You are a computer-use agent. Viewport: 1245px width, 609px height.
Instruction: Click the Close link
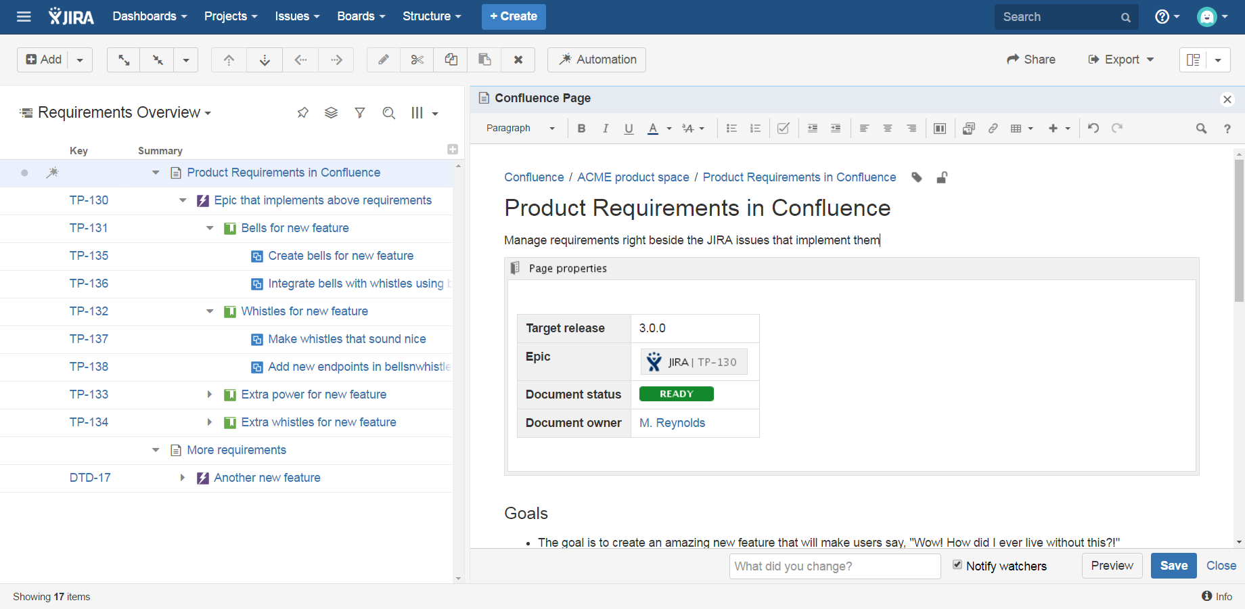pos(1221,566)
